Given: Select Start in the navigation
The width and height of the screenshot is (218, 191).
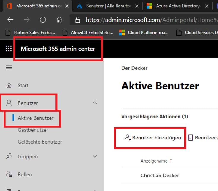Looking at the screenshot, I should pos(23,85).
